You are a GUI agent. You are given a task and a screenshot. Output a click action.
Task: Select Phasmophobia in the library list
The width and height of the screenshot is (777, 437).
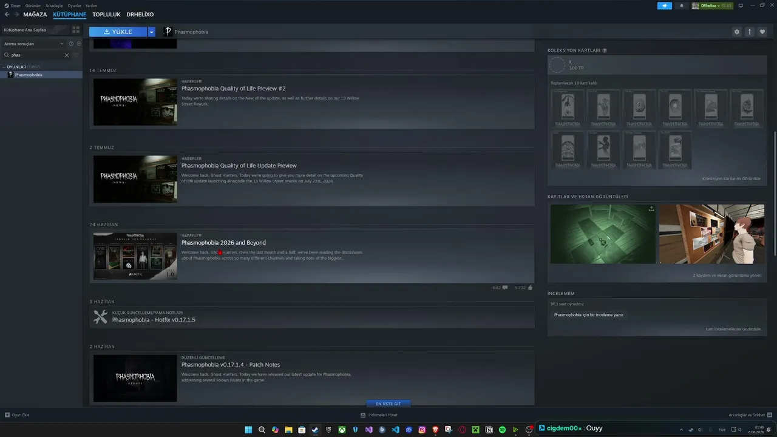(x=41, y=75)
